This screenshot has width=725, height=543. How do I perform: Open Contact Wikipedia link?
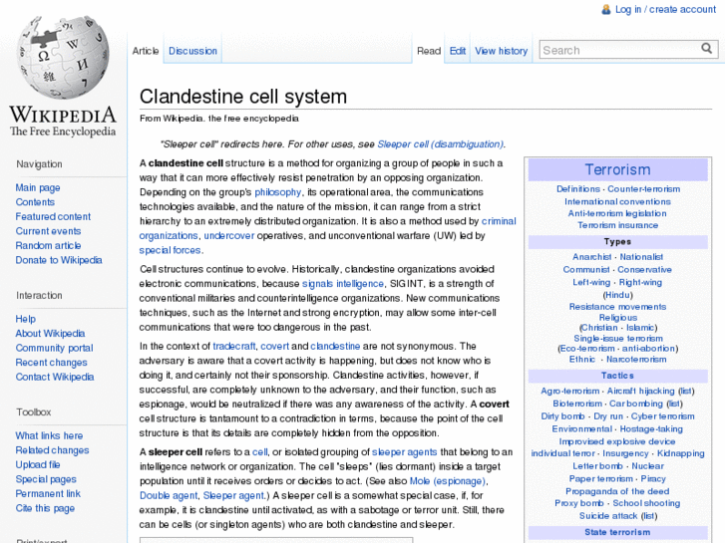point(55,377)
